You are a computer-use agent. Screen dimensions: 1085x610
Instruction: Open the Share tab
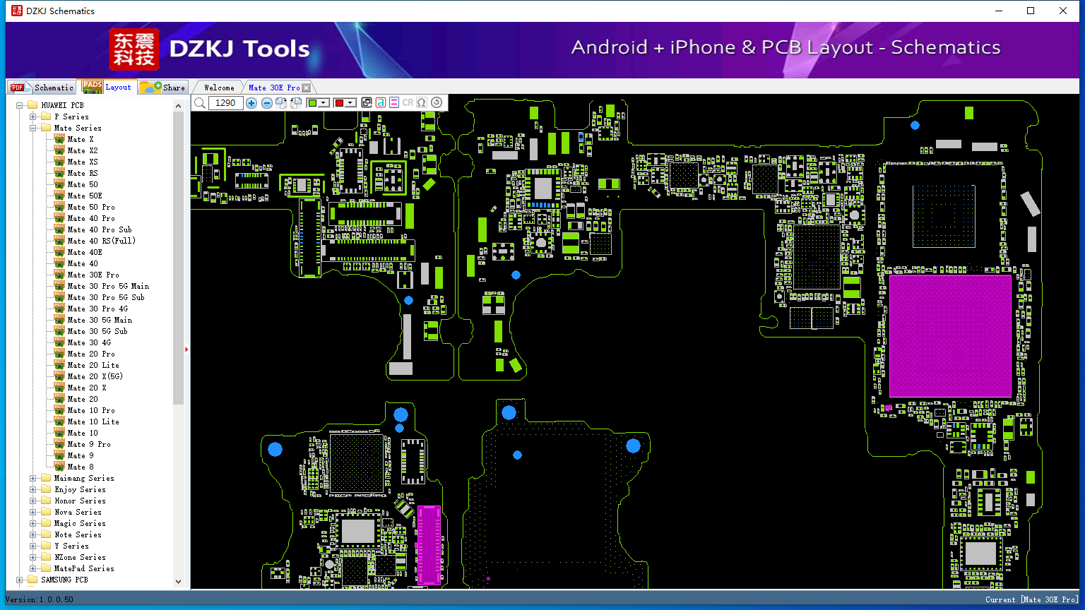162,88
